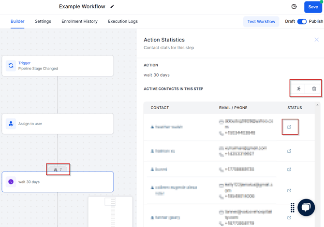Open the Enrollment History tab
Viewport: 324px width, 227px height.
[x=79, y=22]
